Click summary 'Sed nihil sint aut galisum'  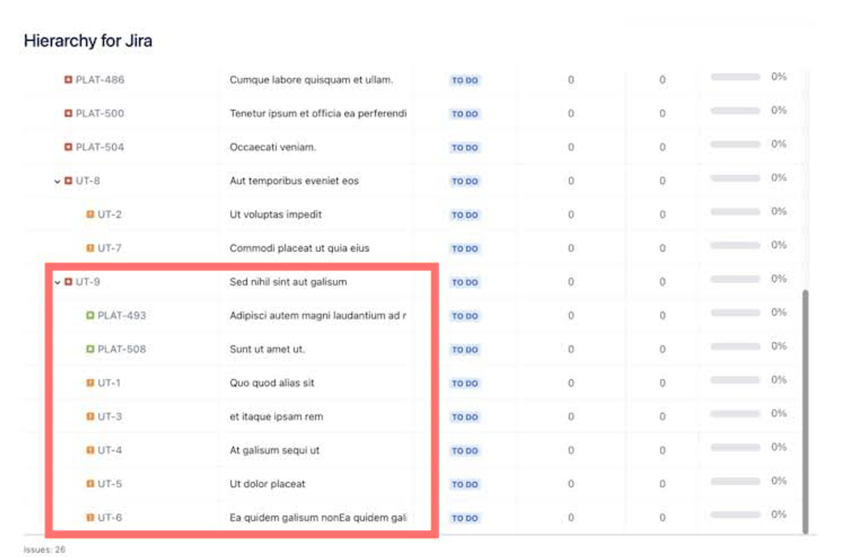(288, 282)
